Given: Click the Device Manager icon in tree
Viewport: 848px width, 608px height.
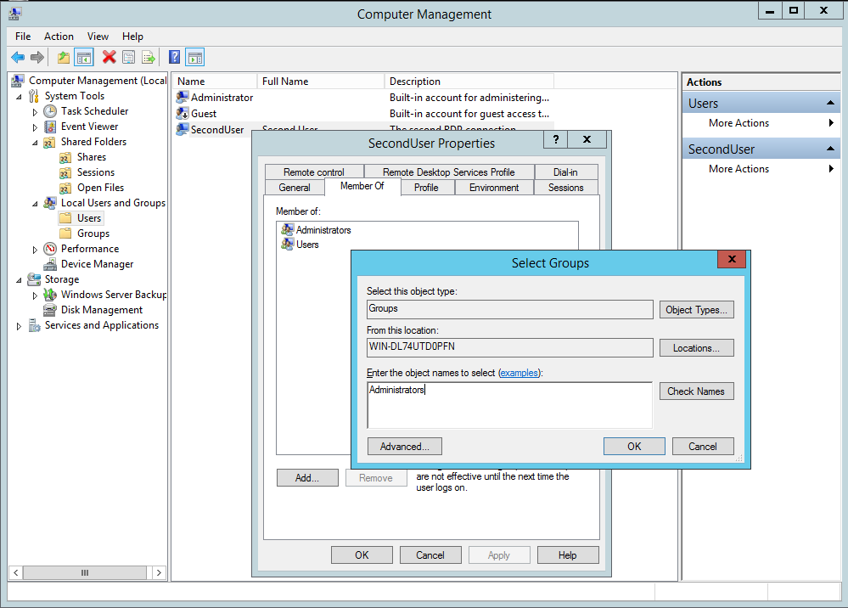Looking at the screenshot, I should click(50, 264).
